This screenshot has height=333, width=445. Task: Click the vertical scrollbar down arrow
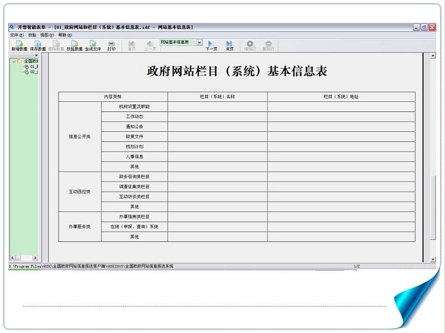pos(434,259)
